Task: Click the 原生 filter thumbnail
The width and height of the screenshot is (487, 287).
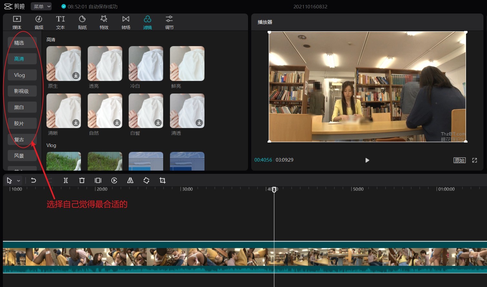Action: [x=64, y=64]
